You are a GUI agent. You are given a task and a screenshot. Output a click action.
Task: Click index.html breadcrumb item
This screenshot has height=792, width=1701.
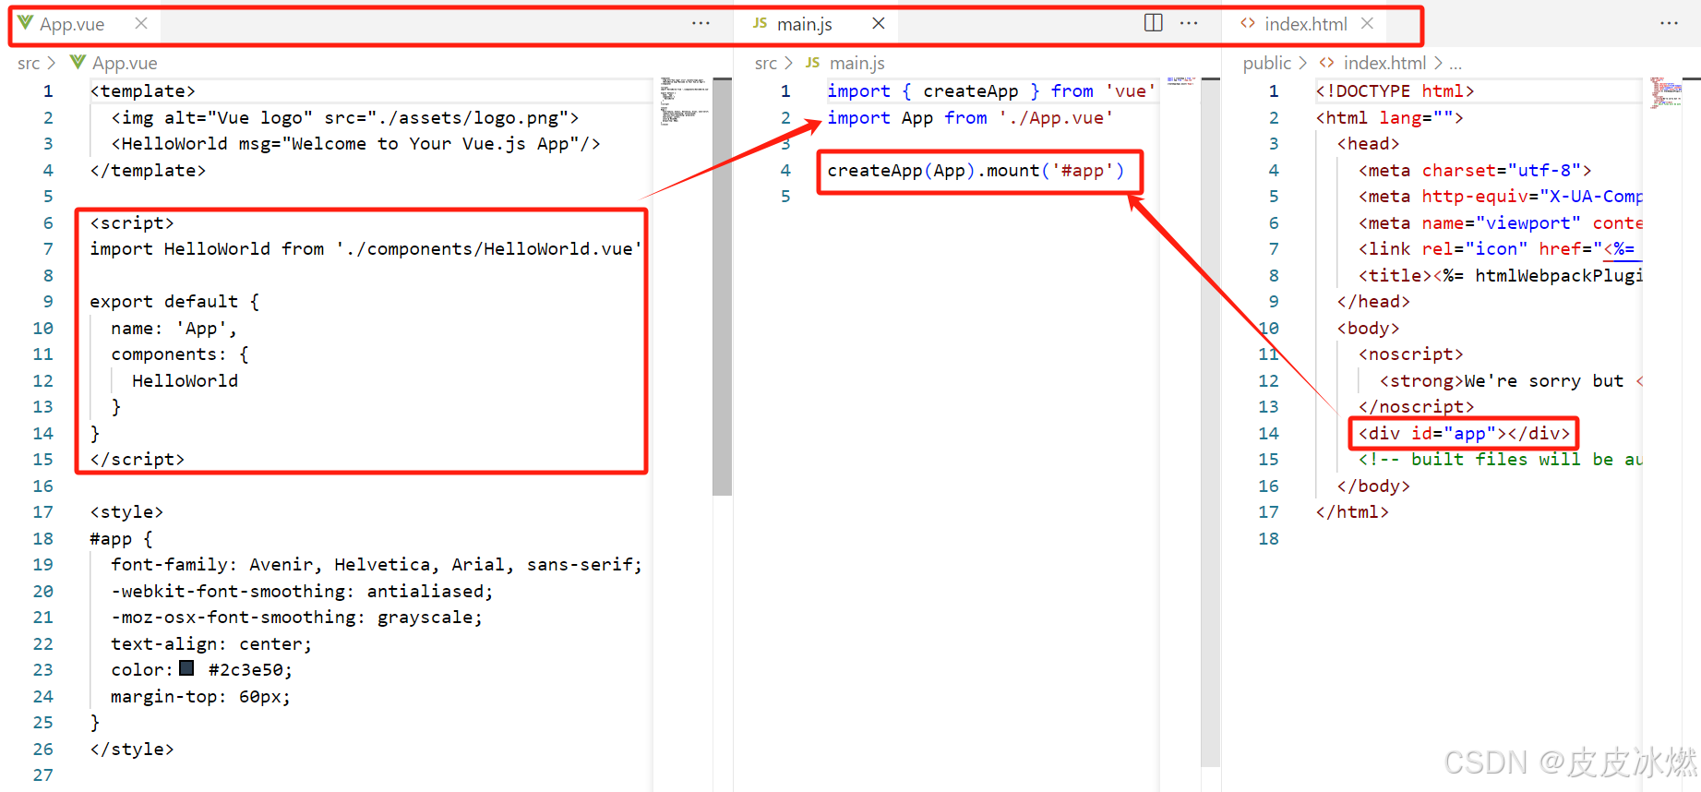[x=1384, y=63]
